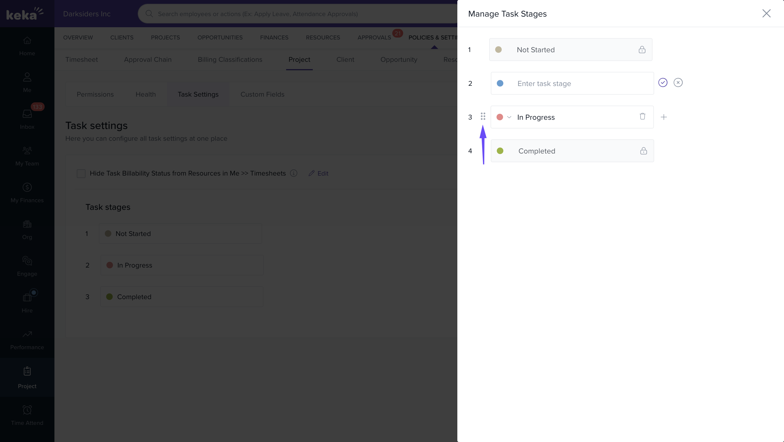Close the Manage Task Stages panel
The image size is (784, 442).
(x=766, y=13)
